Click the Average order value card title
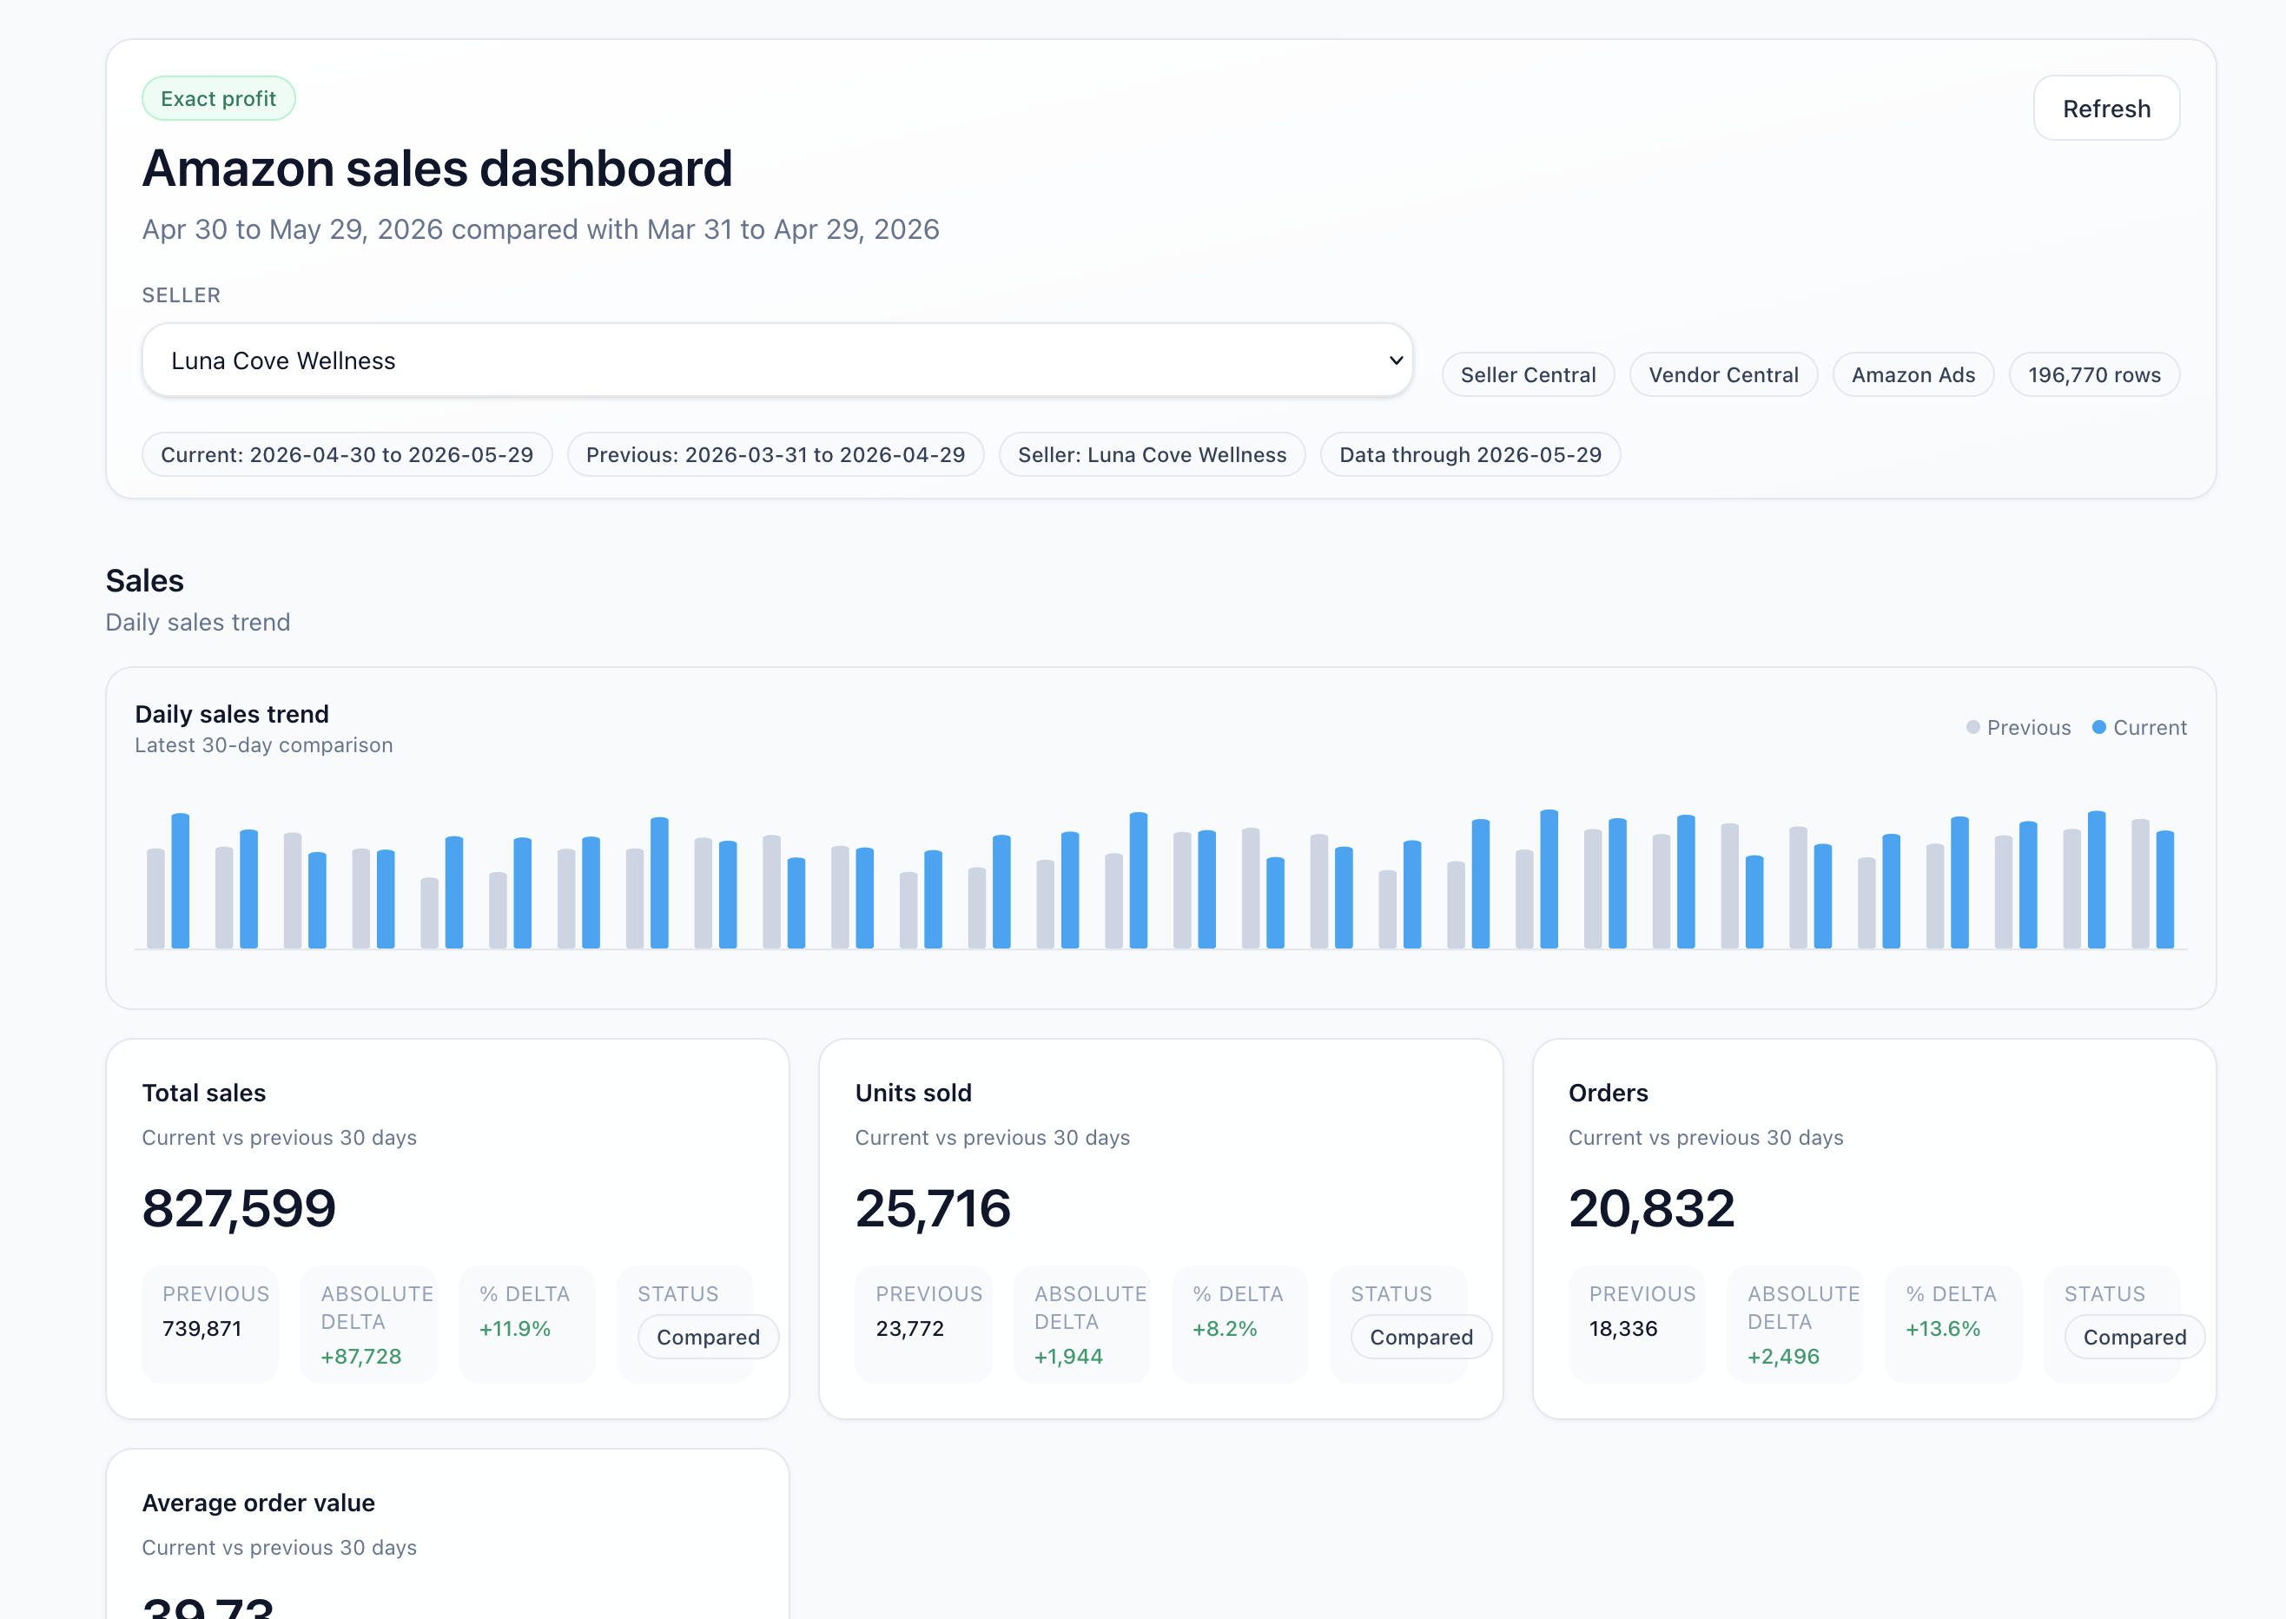Screen dimensions: 2286x1619 (258, 1503)
